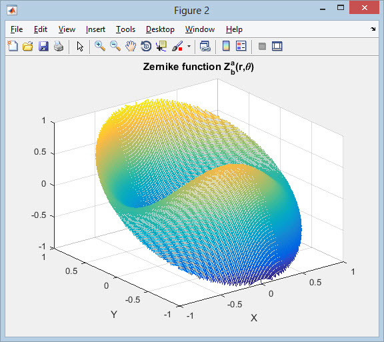This screenshot has height=342, width=384.
Task: Click the Link Plot icon
Action: tap(205, 46)
